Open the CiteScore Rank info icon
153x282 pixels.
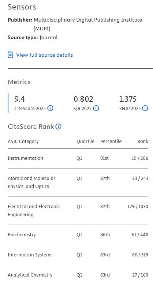[x=58, y=127]
